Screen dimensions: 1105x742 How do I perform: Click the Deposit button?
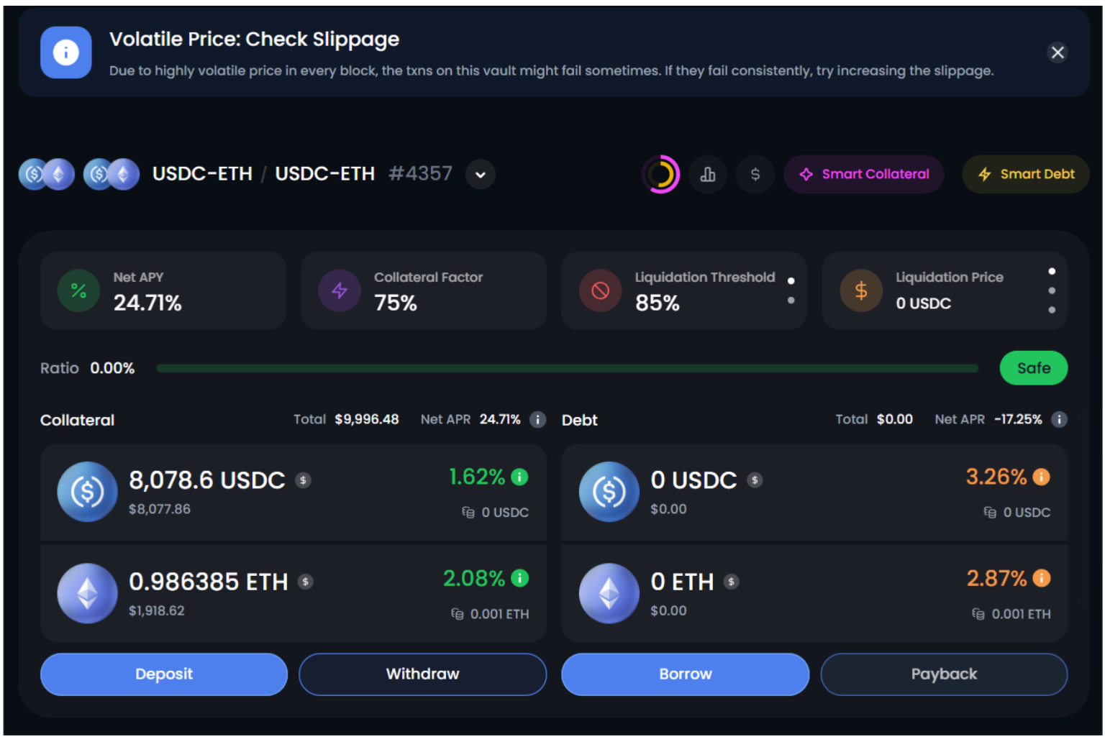click(x=164, y=674)
